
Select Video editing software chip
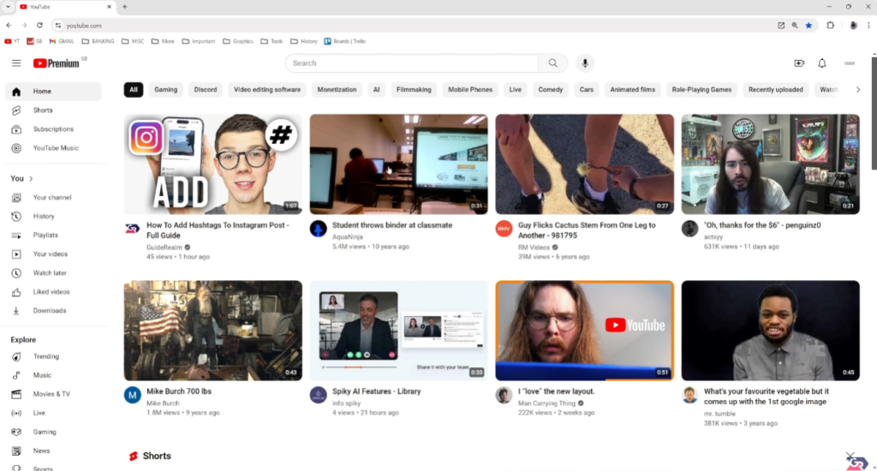267,90
